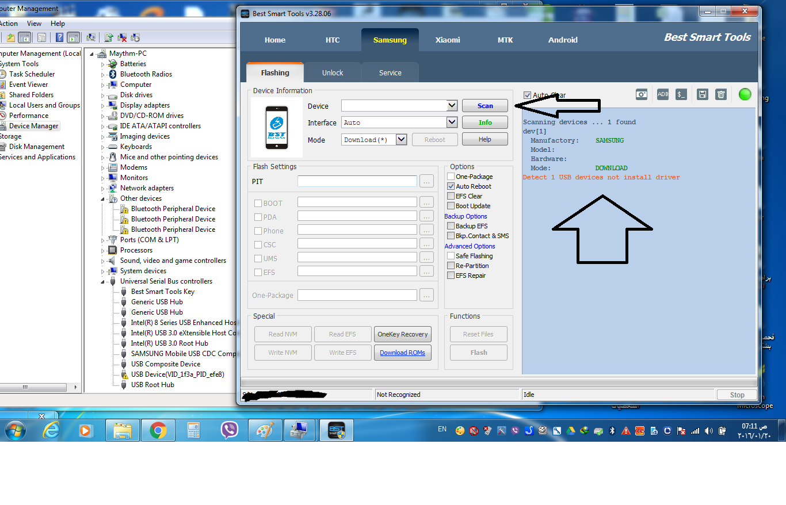Switch to the HTC tab

[x=333, y=40]
